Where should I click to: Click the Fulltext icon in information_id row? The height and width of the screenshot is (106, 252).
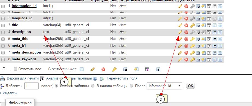(215, 6)
